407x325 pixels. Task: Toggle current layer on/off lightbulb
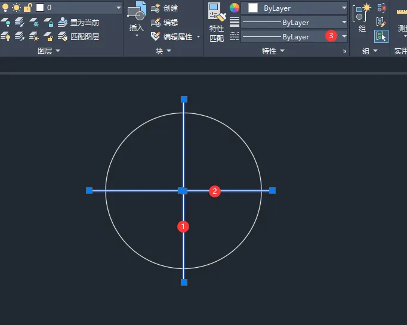pyautogui.click(x=5, y=8)
